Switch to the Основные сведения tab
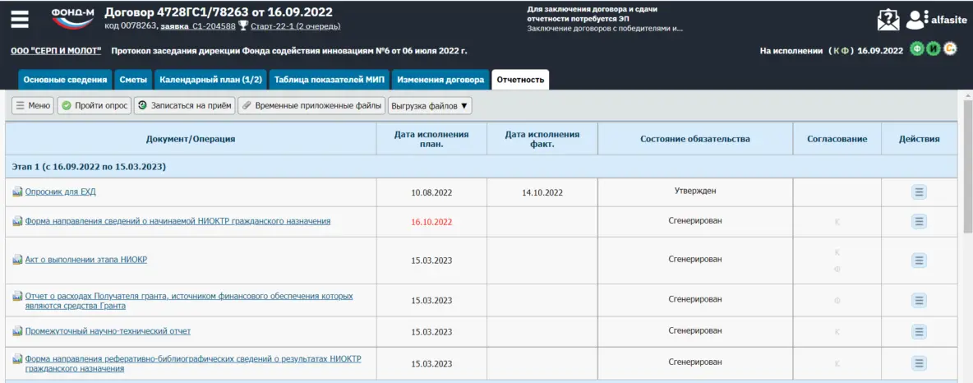 coord(65,80)
